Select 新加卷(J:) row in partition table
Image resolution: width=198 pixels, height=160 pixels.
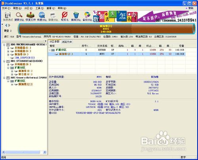pos(117,54)
